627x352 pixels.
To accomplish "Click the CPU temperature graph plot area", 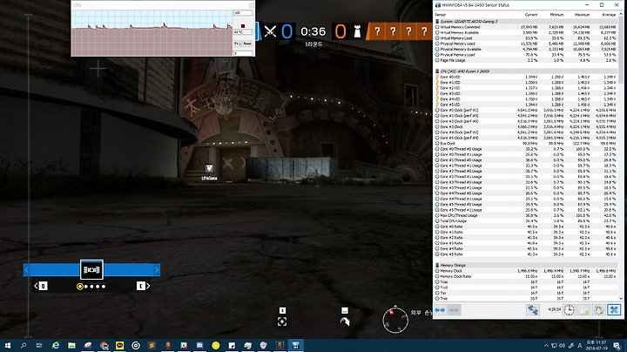I will click(152, 33).
